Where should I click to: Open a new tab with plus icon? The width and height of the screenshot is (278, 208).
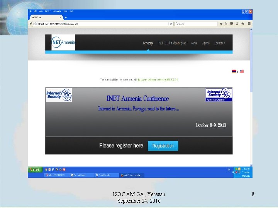66,17
